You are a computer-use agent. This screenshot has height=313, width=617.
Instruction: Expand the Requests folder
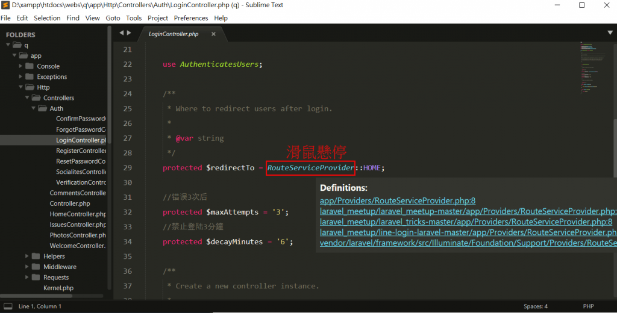27,277
